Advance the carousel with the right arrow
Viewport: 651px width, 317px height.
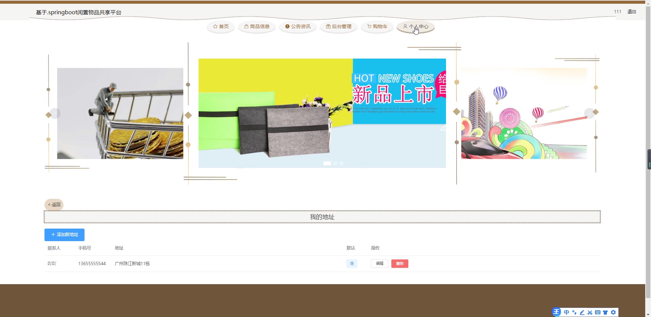click(589, 113)
